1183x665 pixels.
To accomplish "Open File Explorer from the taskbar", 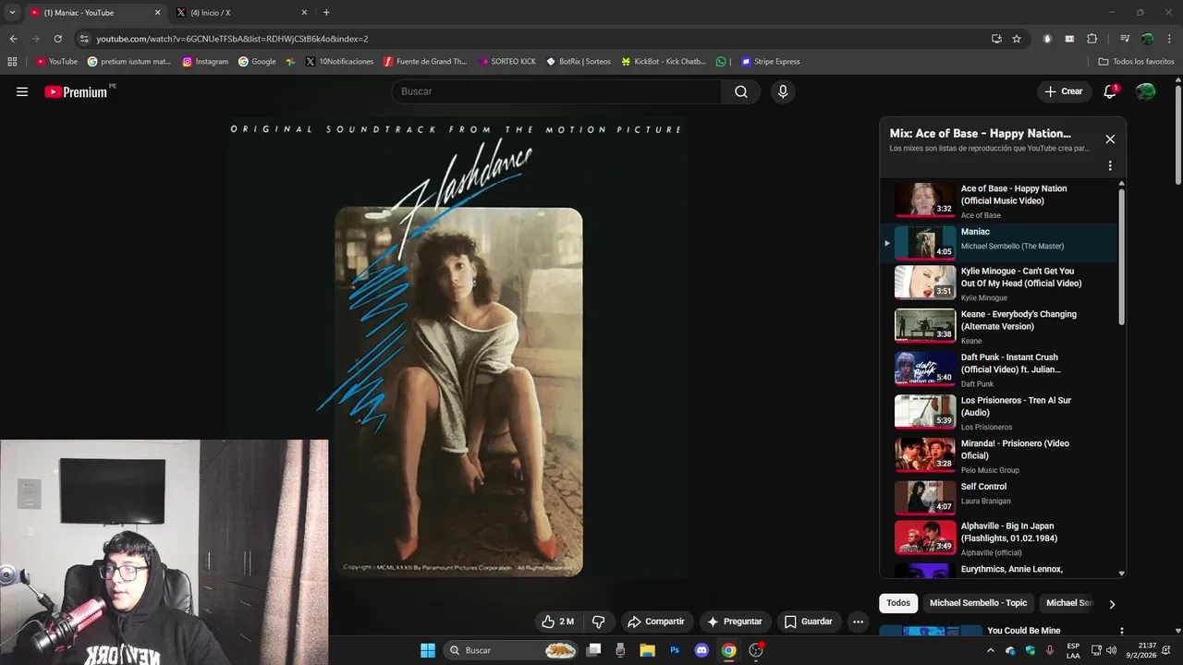I will tap(648, 650).
